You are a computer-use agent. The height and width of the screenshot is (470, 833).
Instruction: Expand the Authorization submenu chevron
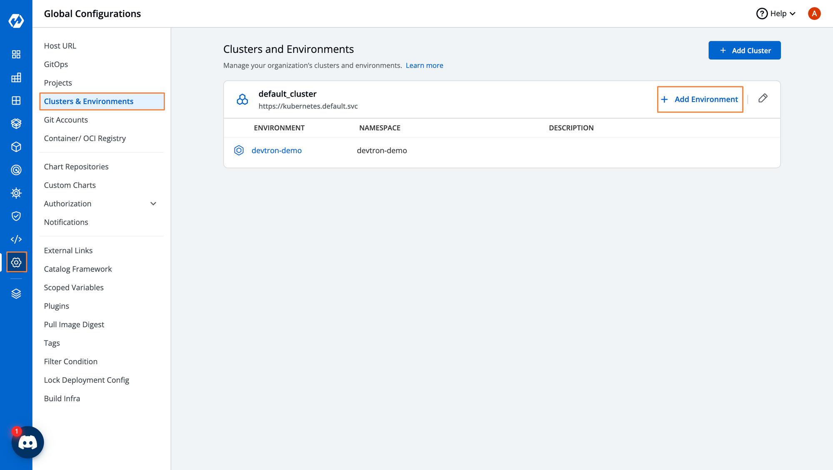tap(153, 204)
